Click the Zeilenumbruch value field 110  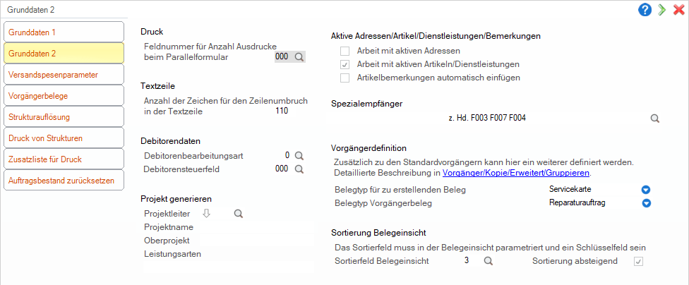(x=281, y=111)
